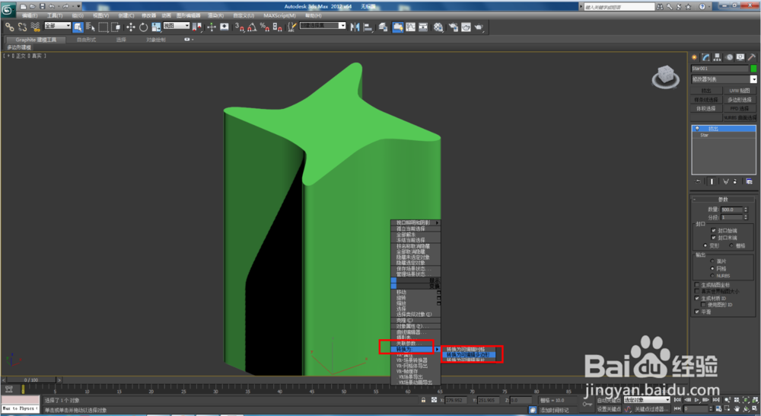Switch to the Utilities hammer panel
The width and height of the screenshot is (761, 416).
(751, 57)
